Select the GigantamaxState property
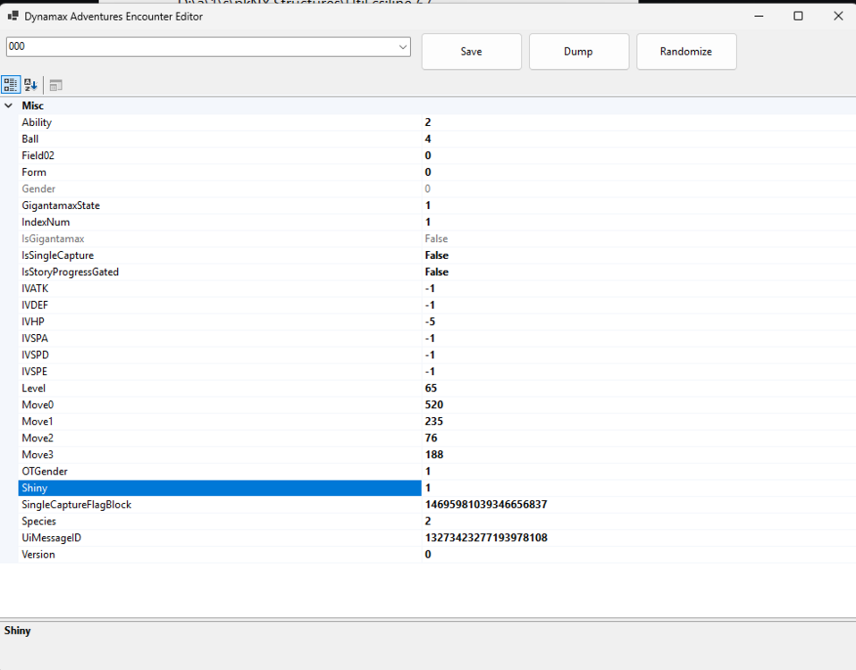856x670 pixels. click(61, 205)
